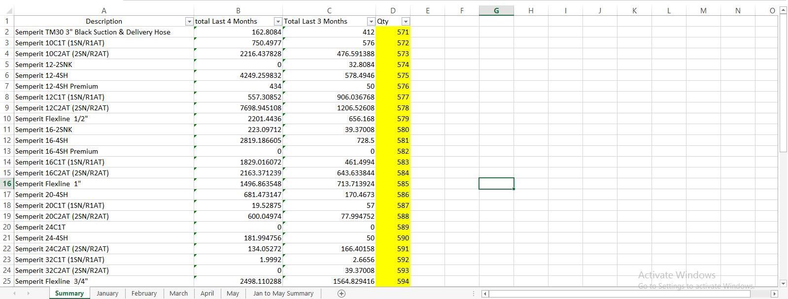Open the Total Last 3 Months filter dropdown

[371, 22]
